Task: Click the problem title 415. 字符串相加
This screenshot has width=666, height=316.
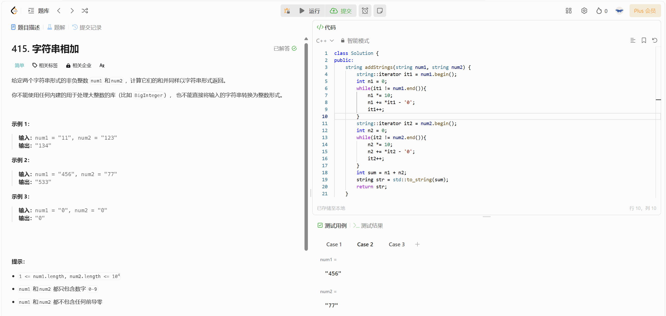Action: point(45,49)
